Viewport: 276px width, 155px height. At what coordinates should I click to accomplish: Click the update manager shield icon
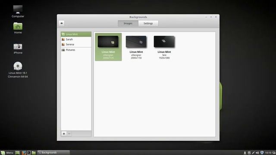[262, 153]
